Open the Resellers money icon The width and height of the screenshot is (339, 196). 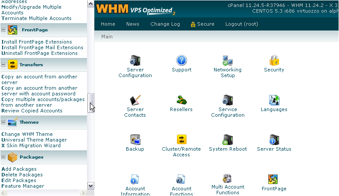pos(181,100)
